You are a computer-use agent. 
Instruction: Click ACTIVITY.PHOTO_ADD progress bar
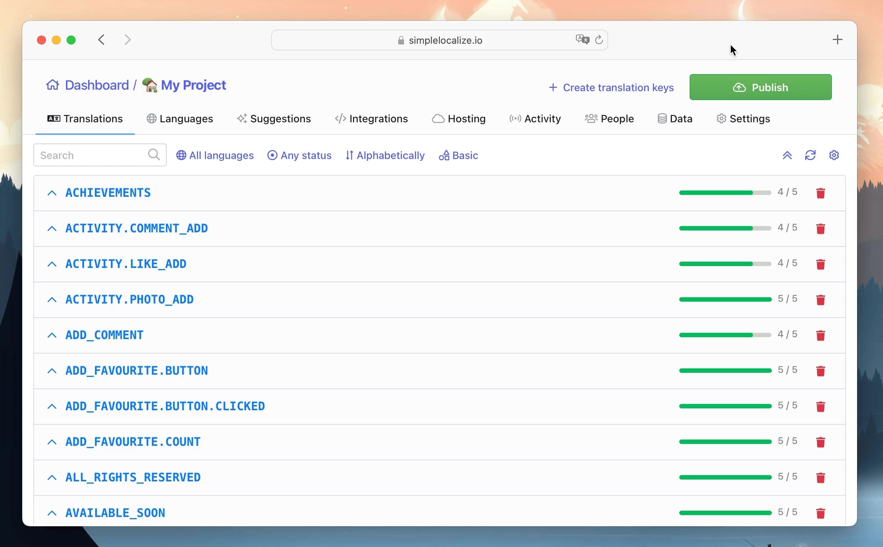(725, 299)
